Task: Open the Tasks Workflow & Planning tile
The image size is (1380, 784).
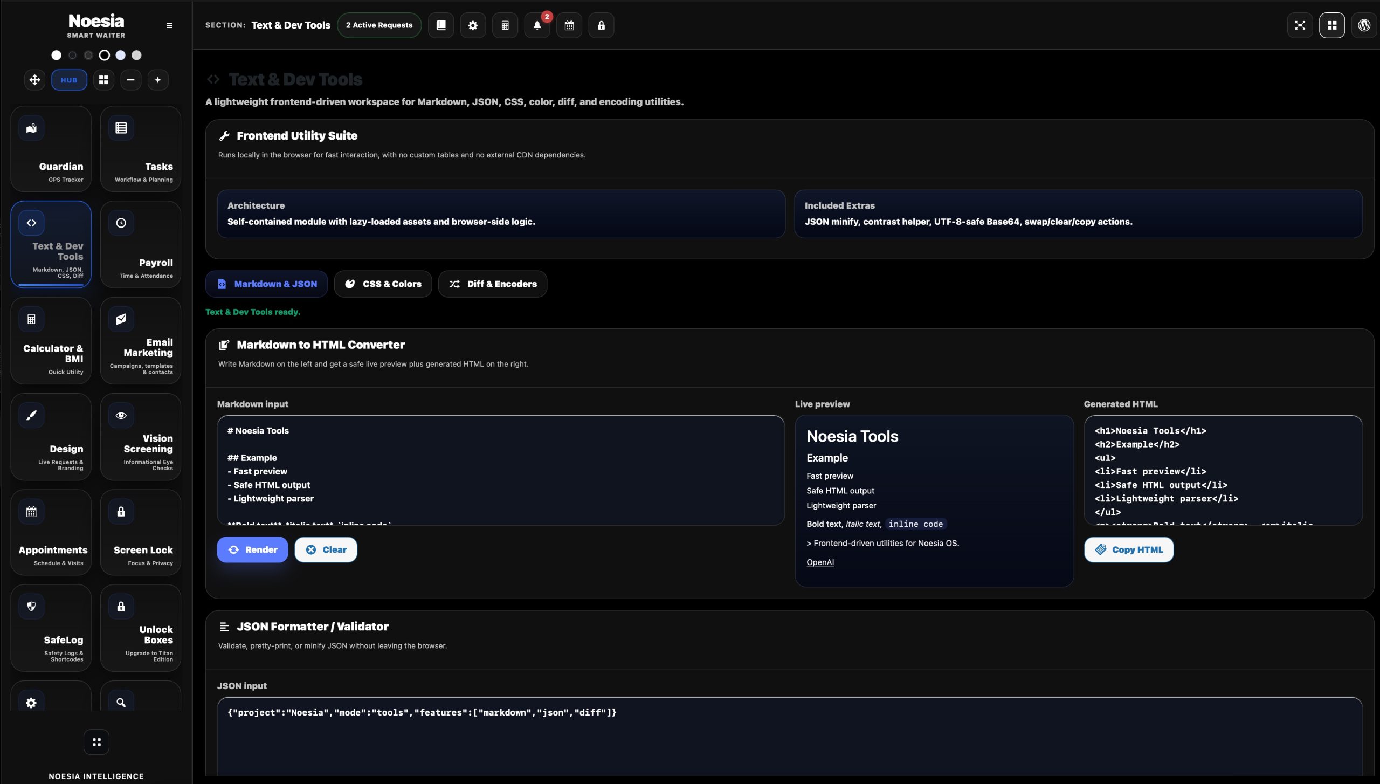Action: click(x=141, y=149)
